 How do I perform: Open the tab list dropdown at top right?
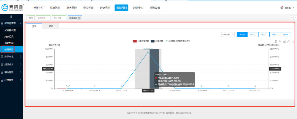coord(292,18)
